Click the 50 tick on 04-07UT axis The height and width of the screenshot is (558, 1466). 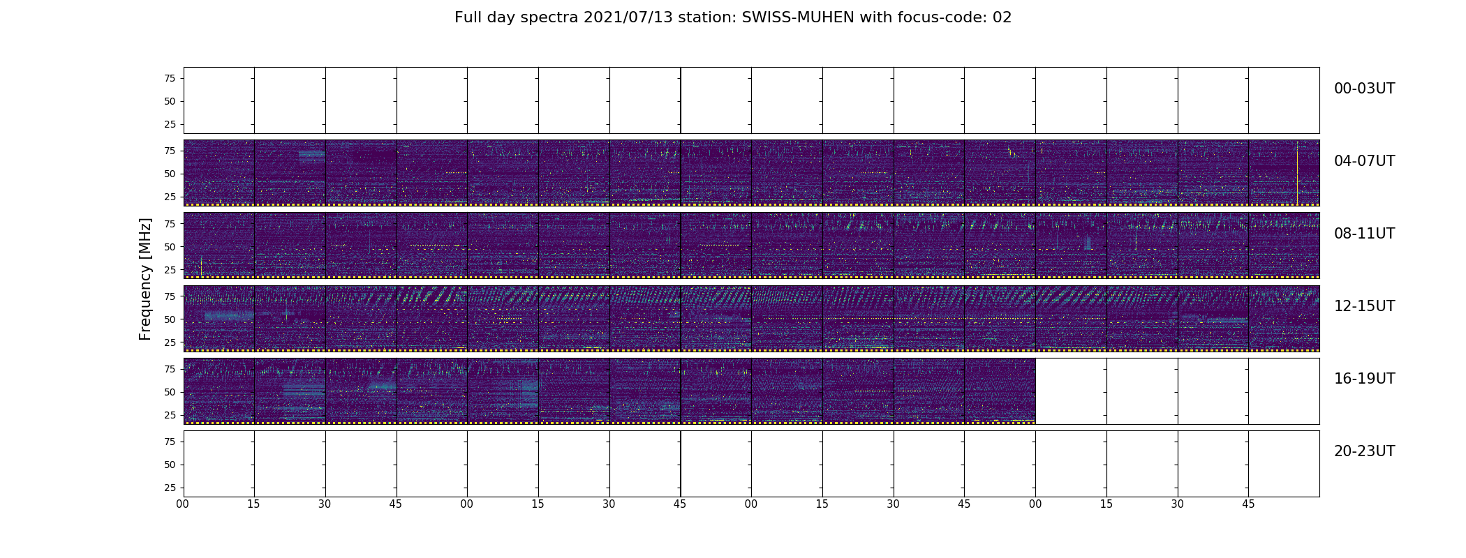[170, 174]
